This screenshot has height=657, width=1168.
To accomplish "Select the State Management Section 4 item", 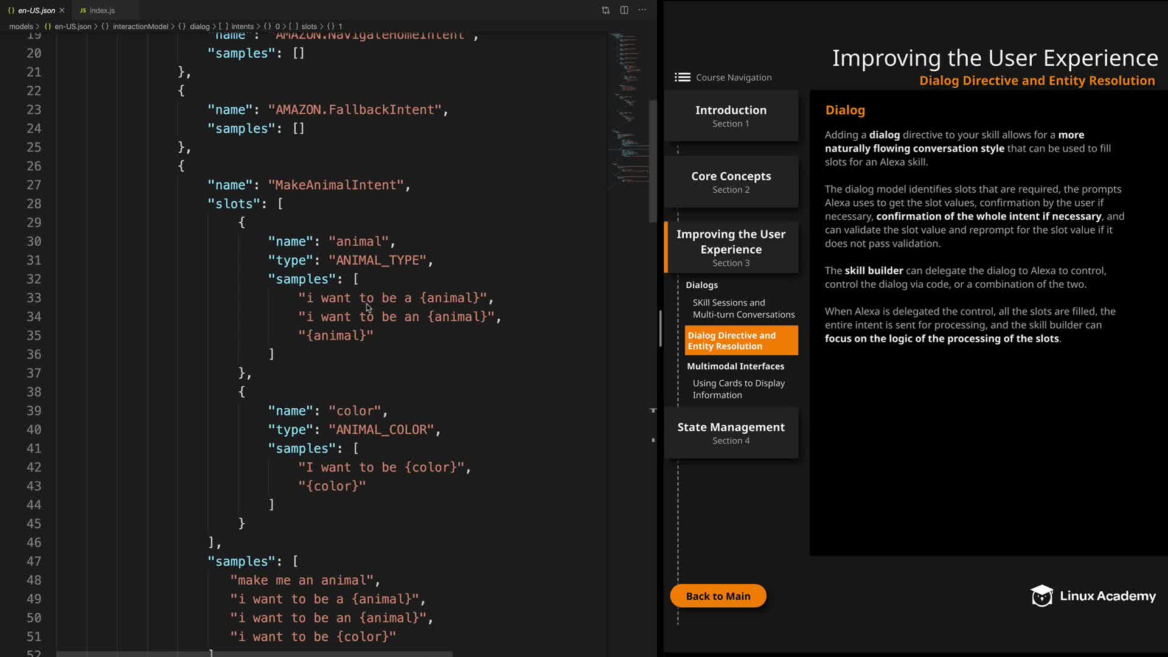I will (x=731, y=433).
